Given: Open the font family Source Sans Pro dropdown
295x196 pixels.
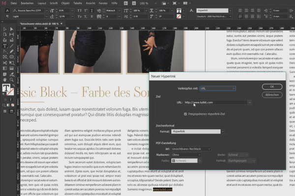Looking at the screenshot, I should pyautogui.click(x=46, y=10).
